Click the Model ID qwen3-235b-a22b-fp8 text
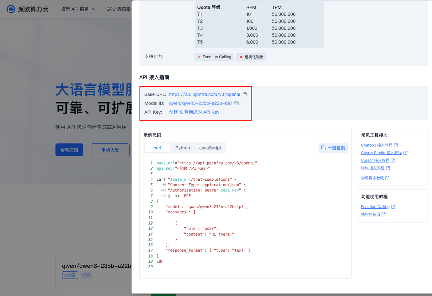432x296 pixels. tap(200, 103)
